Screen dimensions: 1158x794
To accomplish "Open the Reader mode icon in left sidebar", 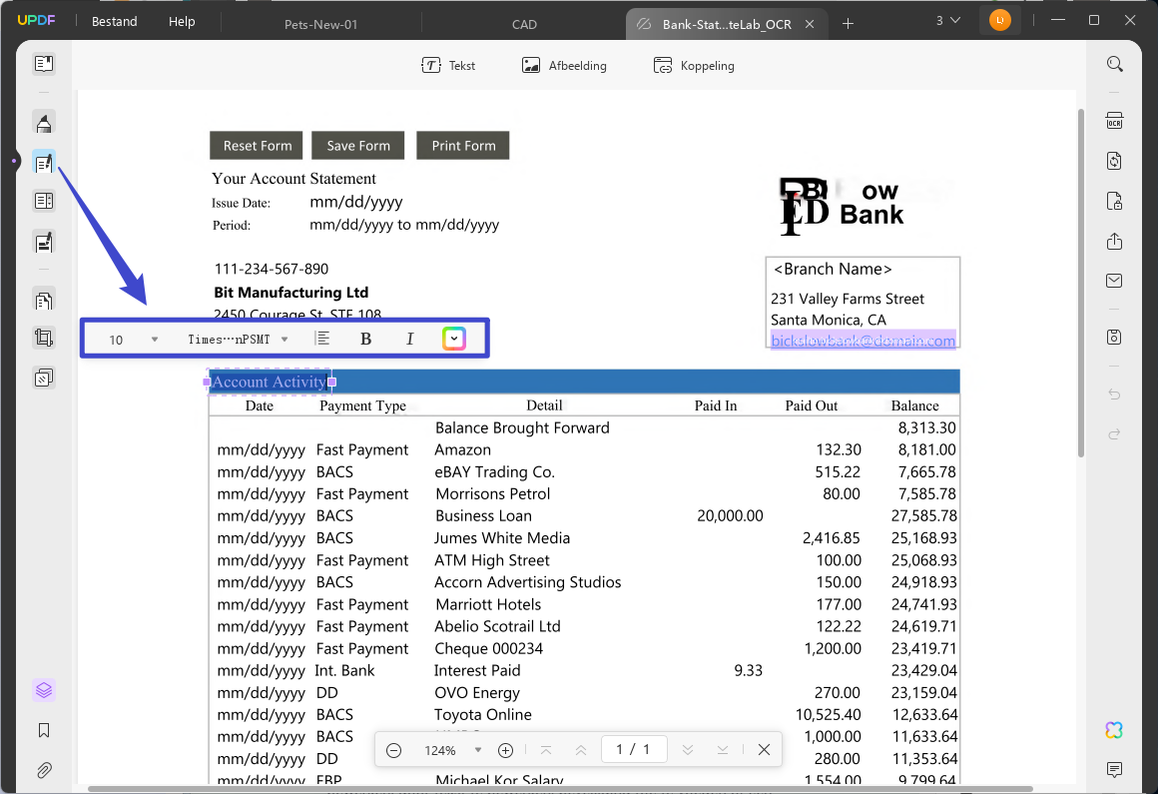I will click(44, 64).
